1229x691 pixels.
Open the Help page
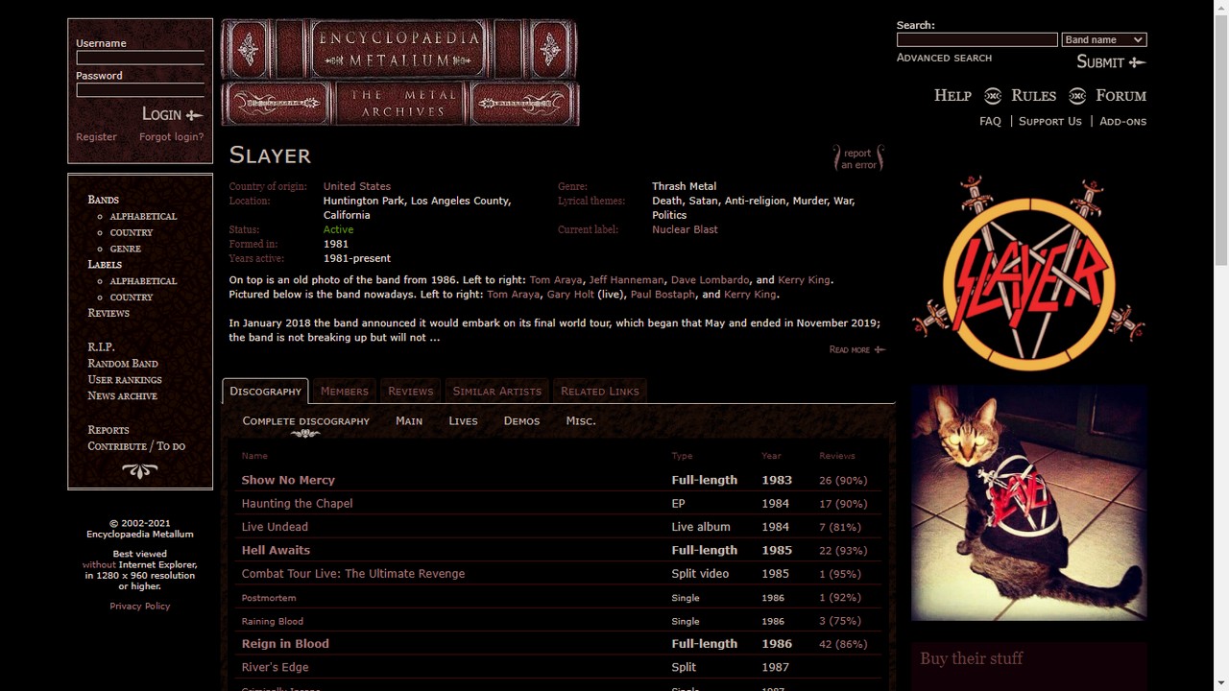pos(952,95)
